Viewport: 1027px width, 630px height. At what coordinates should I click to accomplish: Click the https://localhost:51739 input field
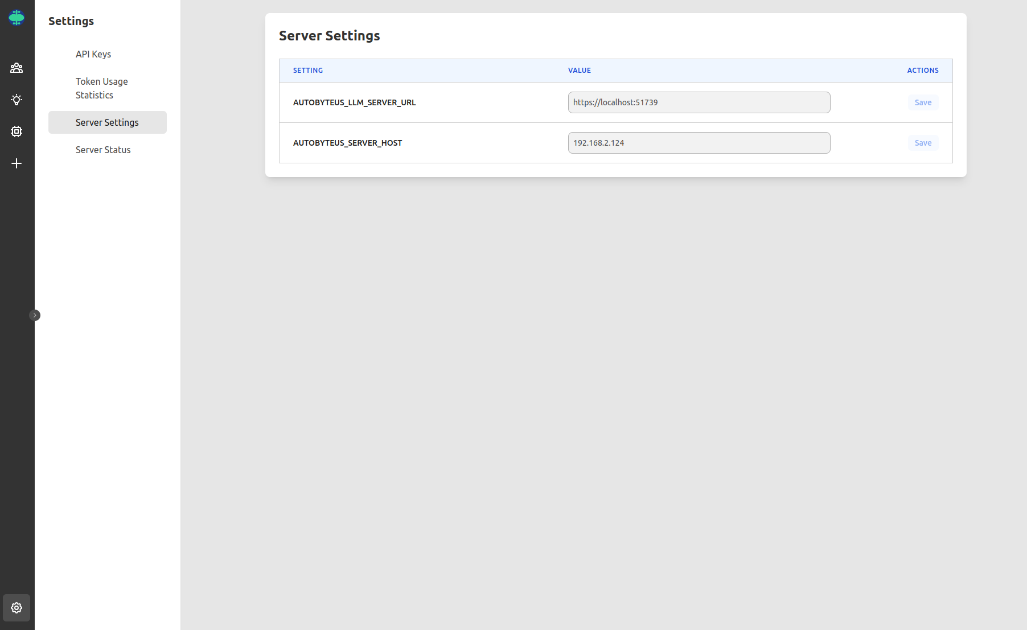click(699, 102)
